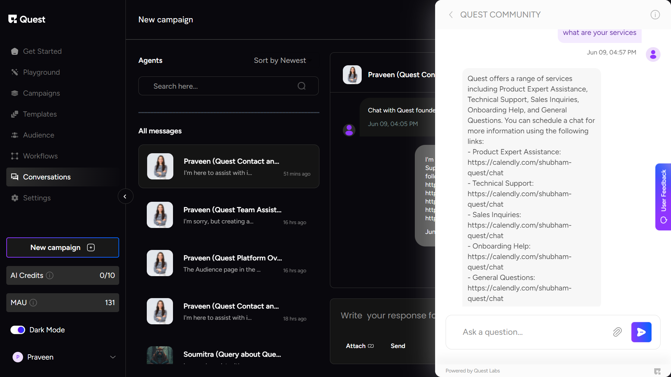
Task: Go back using Quest Community chevron
Action: (x=451, y=15)
